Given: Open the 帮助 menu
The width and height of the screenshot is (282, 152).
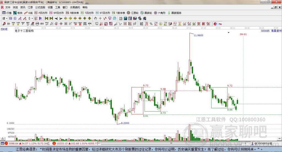Looking at the screenshot, I should pos(85,7).
